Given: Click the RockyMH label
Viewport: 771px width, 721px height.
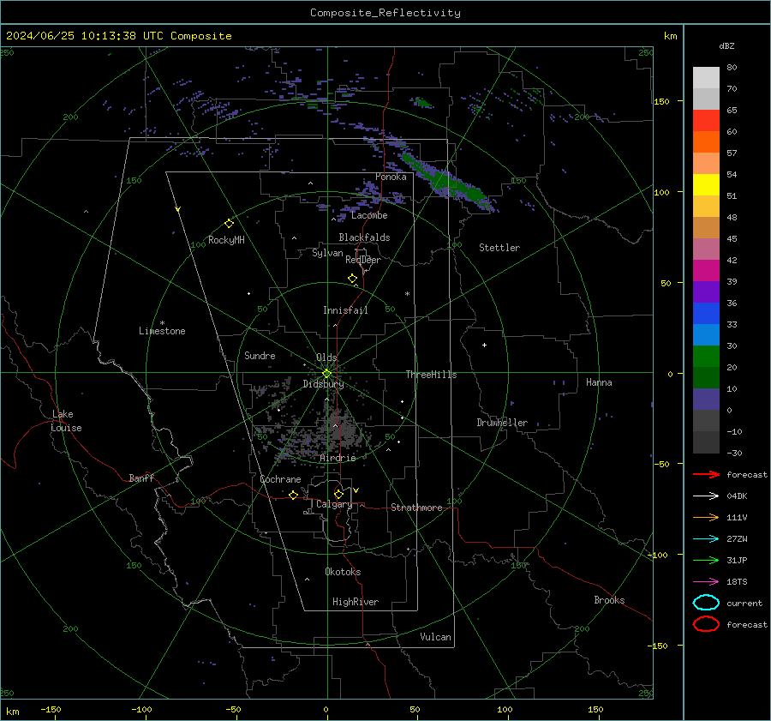Looking at the screenshot, I should (x=226, y=240).
